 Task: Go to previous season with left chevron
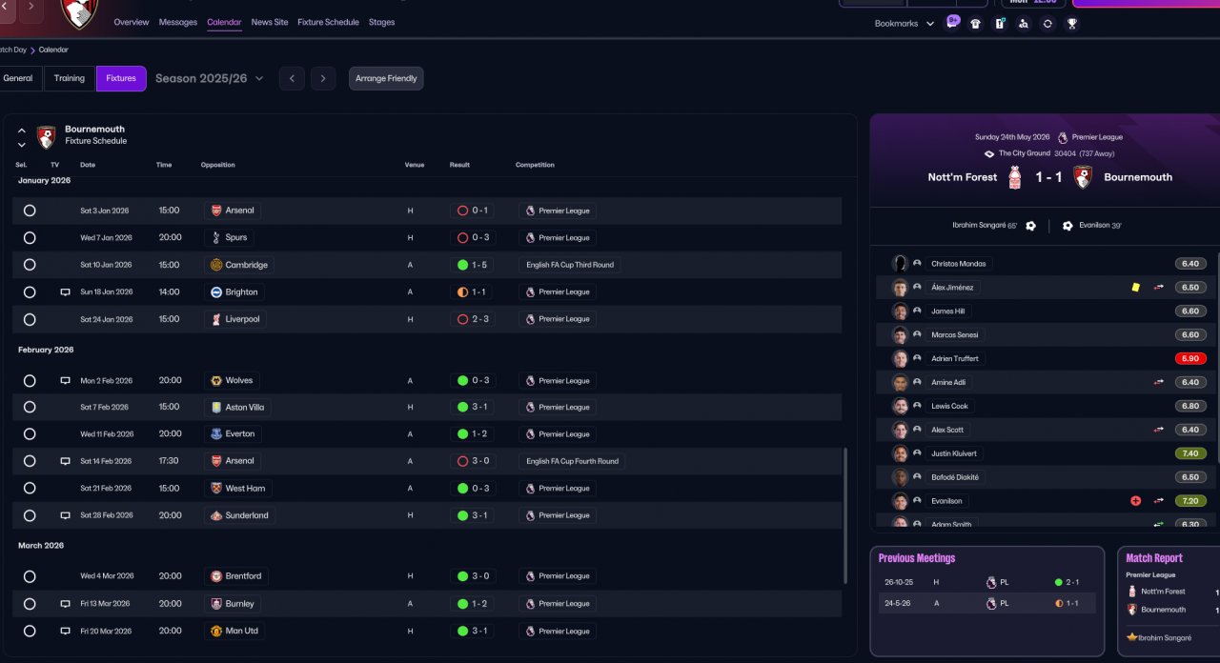[x=292, y=78]
